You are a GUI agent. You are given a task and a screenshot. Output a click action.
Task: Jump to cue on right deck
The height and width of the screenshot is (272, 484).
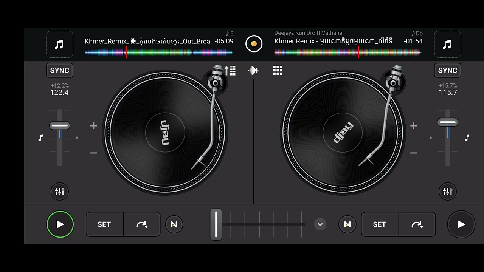click(x=417, y=224)
